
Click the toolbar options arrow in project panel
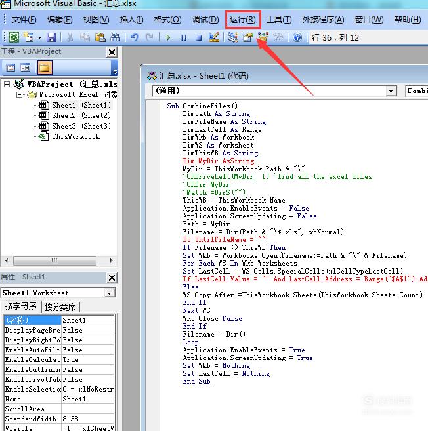point(114,68)
